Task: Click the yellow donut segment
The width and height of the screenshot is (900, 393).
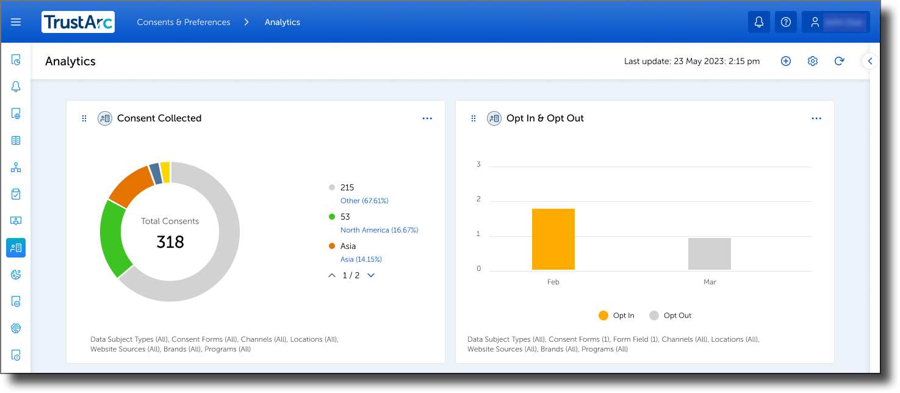Action: click(165, 172)
